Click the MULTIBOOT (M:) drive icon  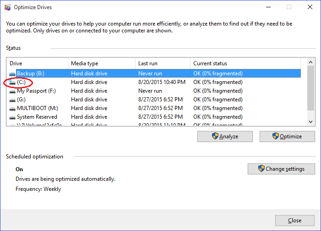click(x=12, y=108)
